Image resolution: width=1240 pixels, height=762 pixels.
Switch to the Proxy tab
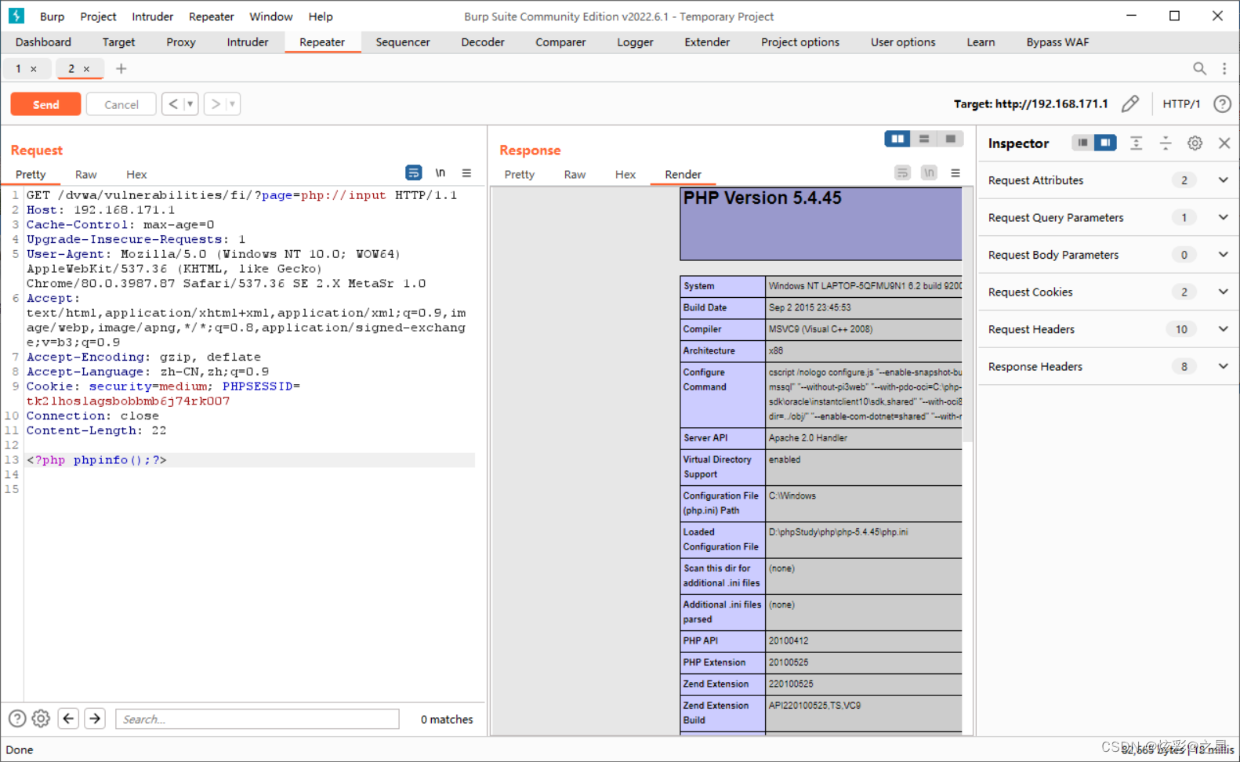pos(180,42)
